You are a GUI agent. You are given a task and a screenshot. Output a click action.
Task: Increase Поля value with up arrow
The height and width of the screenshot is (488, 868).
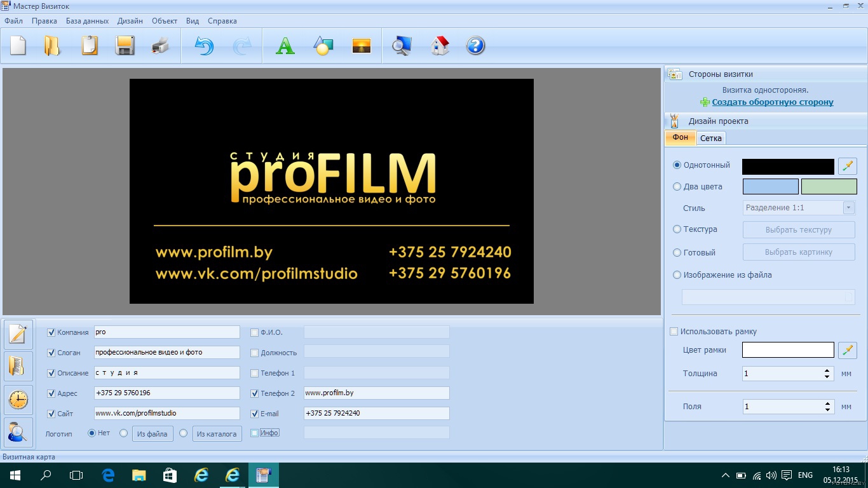point(827,403)
